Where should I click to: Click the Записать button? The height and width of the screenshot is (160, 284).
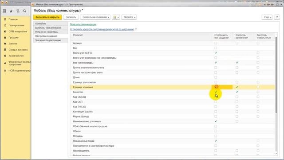71,17
